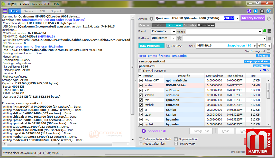Screen dimensions: 275x158
Task: Uncheck the modem partition checkbox
Action: 141,85
